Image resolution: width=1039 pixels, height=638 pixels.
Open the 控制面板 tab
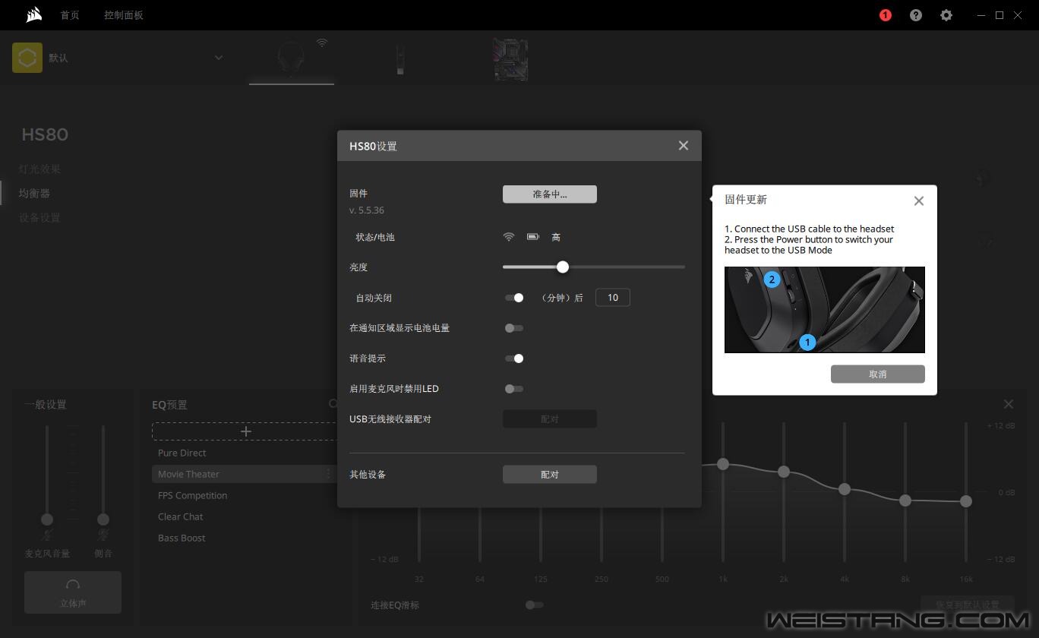coord(124,15)
